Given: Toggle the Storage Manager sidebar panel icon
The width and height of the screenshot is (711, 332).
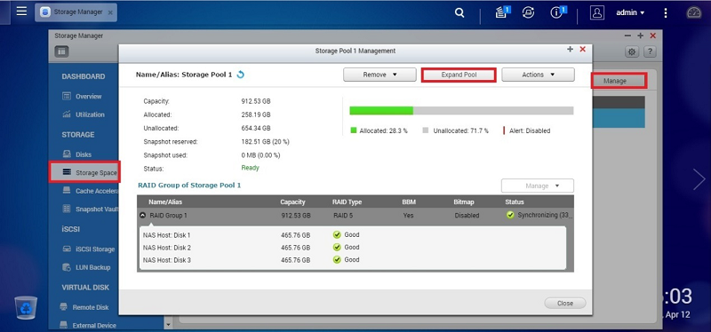Looking at the screenshot, I should click(x=61, y=51).
